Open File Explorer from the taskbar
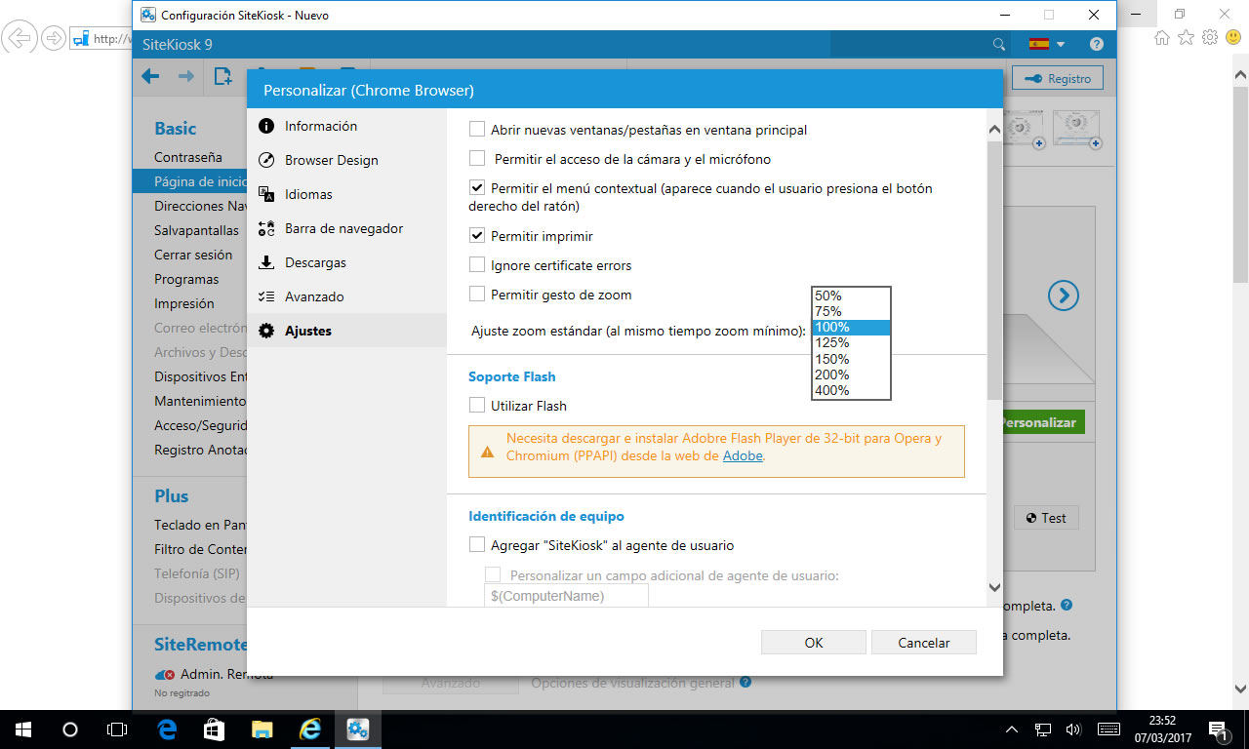The height and width of the screenshot is (749, 1249). pos(262,729)
